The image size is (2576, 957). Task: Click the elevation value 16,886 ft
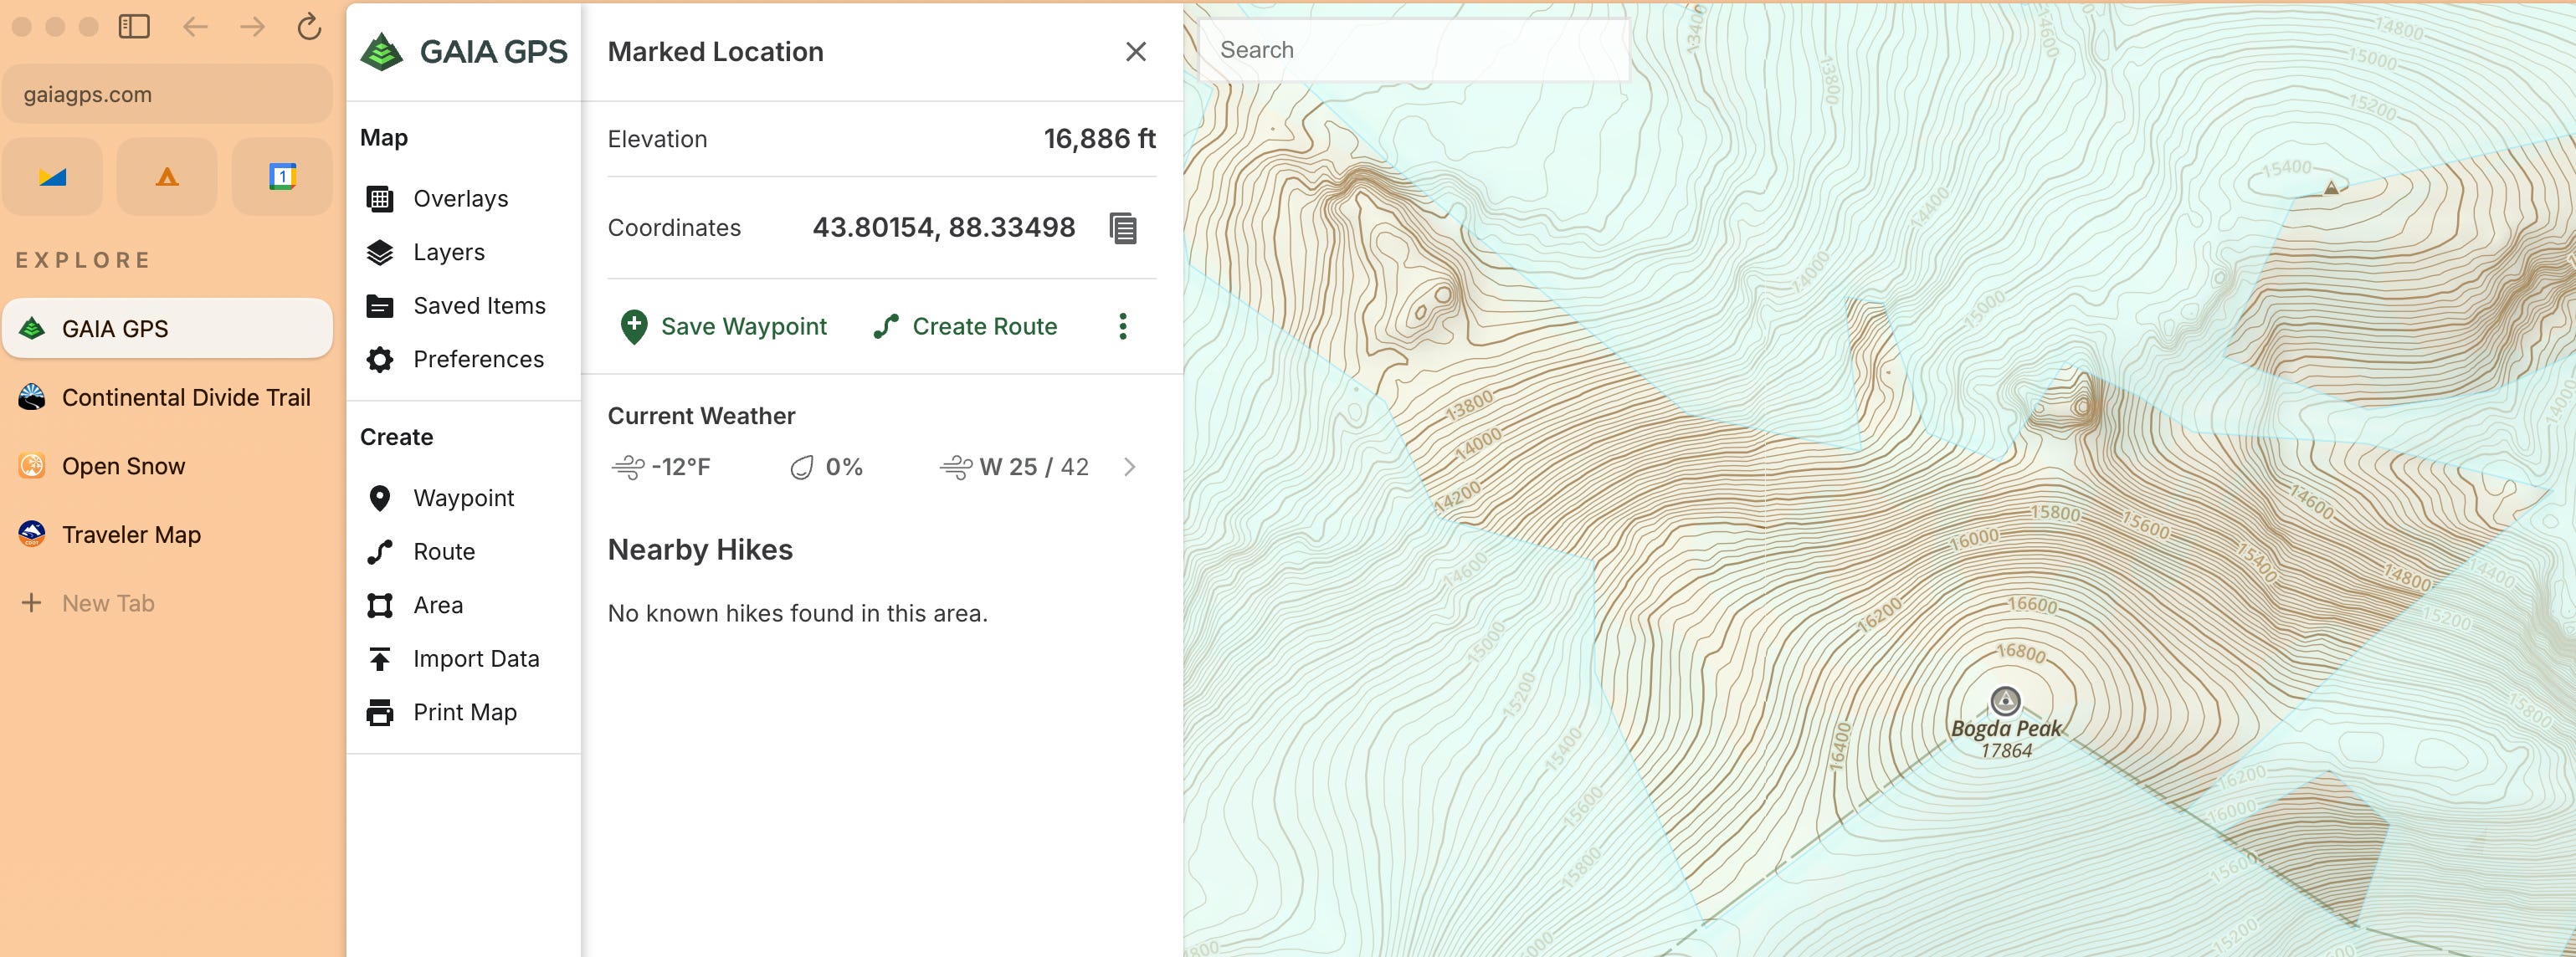coord(1100,139)
